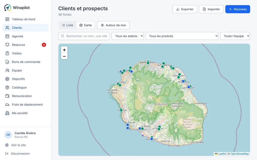
Task: Click the Importer file icon
Action: [x=204, y=9]
